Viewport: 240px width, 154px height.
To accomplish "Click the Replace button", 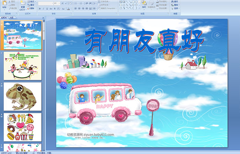I will tap(176, 5).
